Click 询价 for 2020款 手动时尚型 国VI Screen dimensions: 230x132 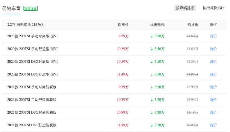pos(213,36)
